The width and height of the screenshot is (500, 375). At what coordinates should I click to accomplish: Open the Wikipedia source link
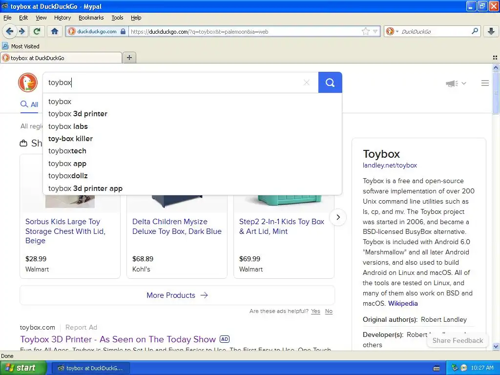(403, 303)
